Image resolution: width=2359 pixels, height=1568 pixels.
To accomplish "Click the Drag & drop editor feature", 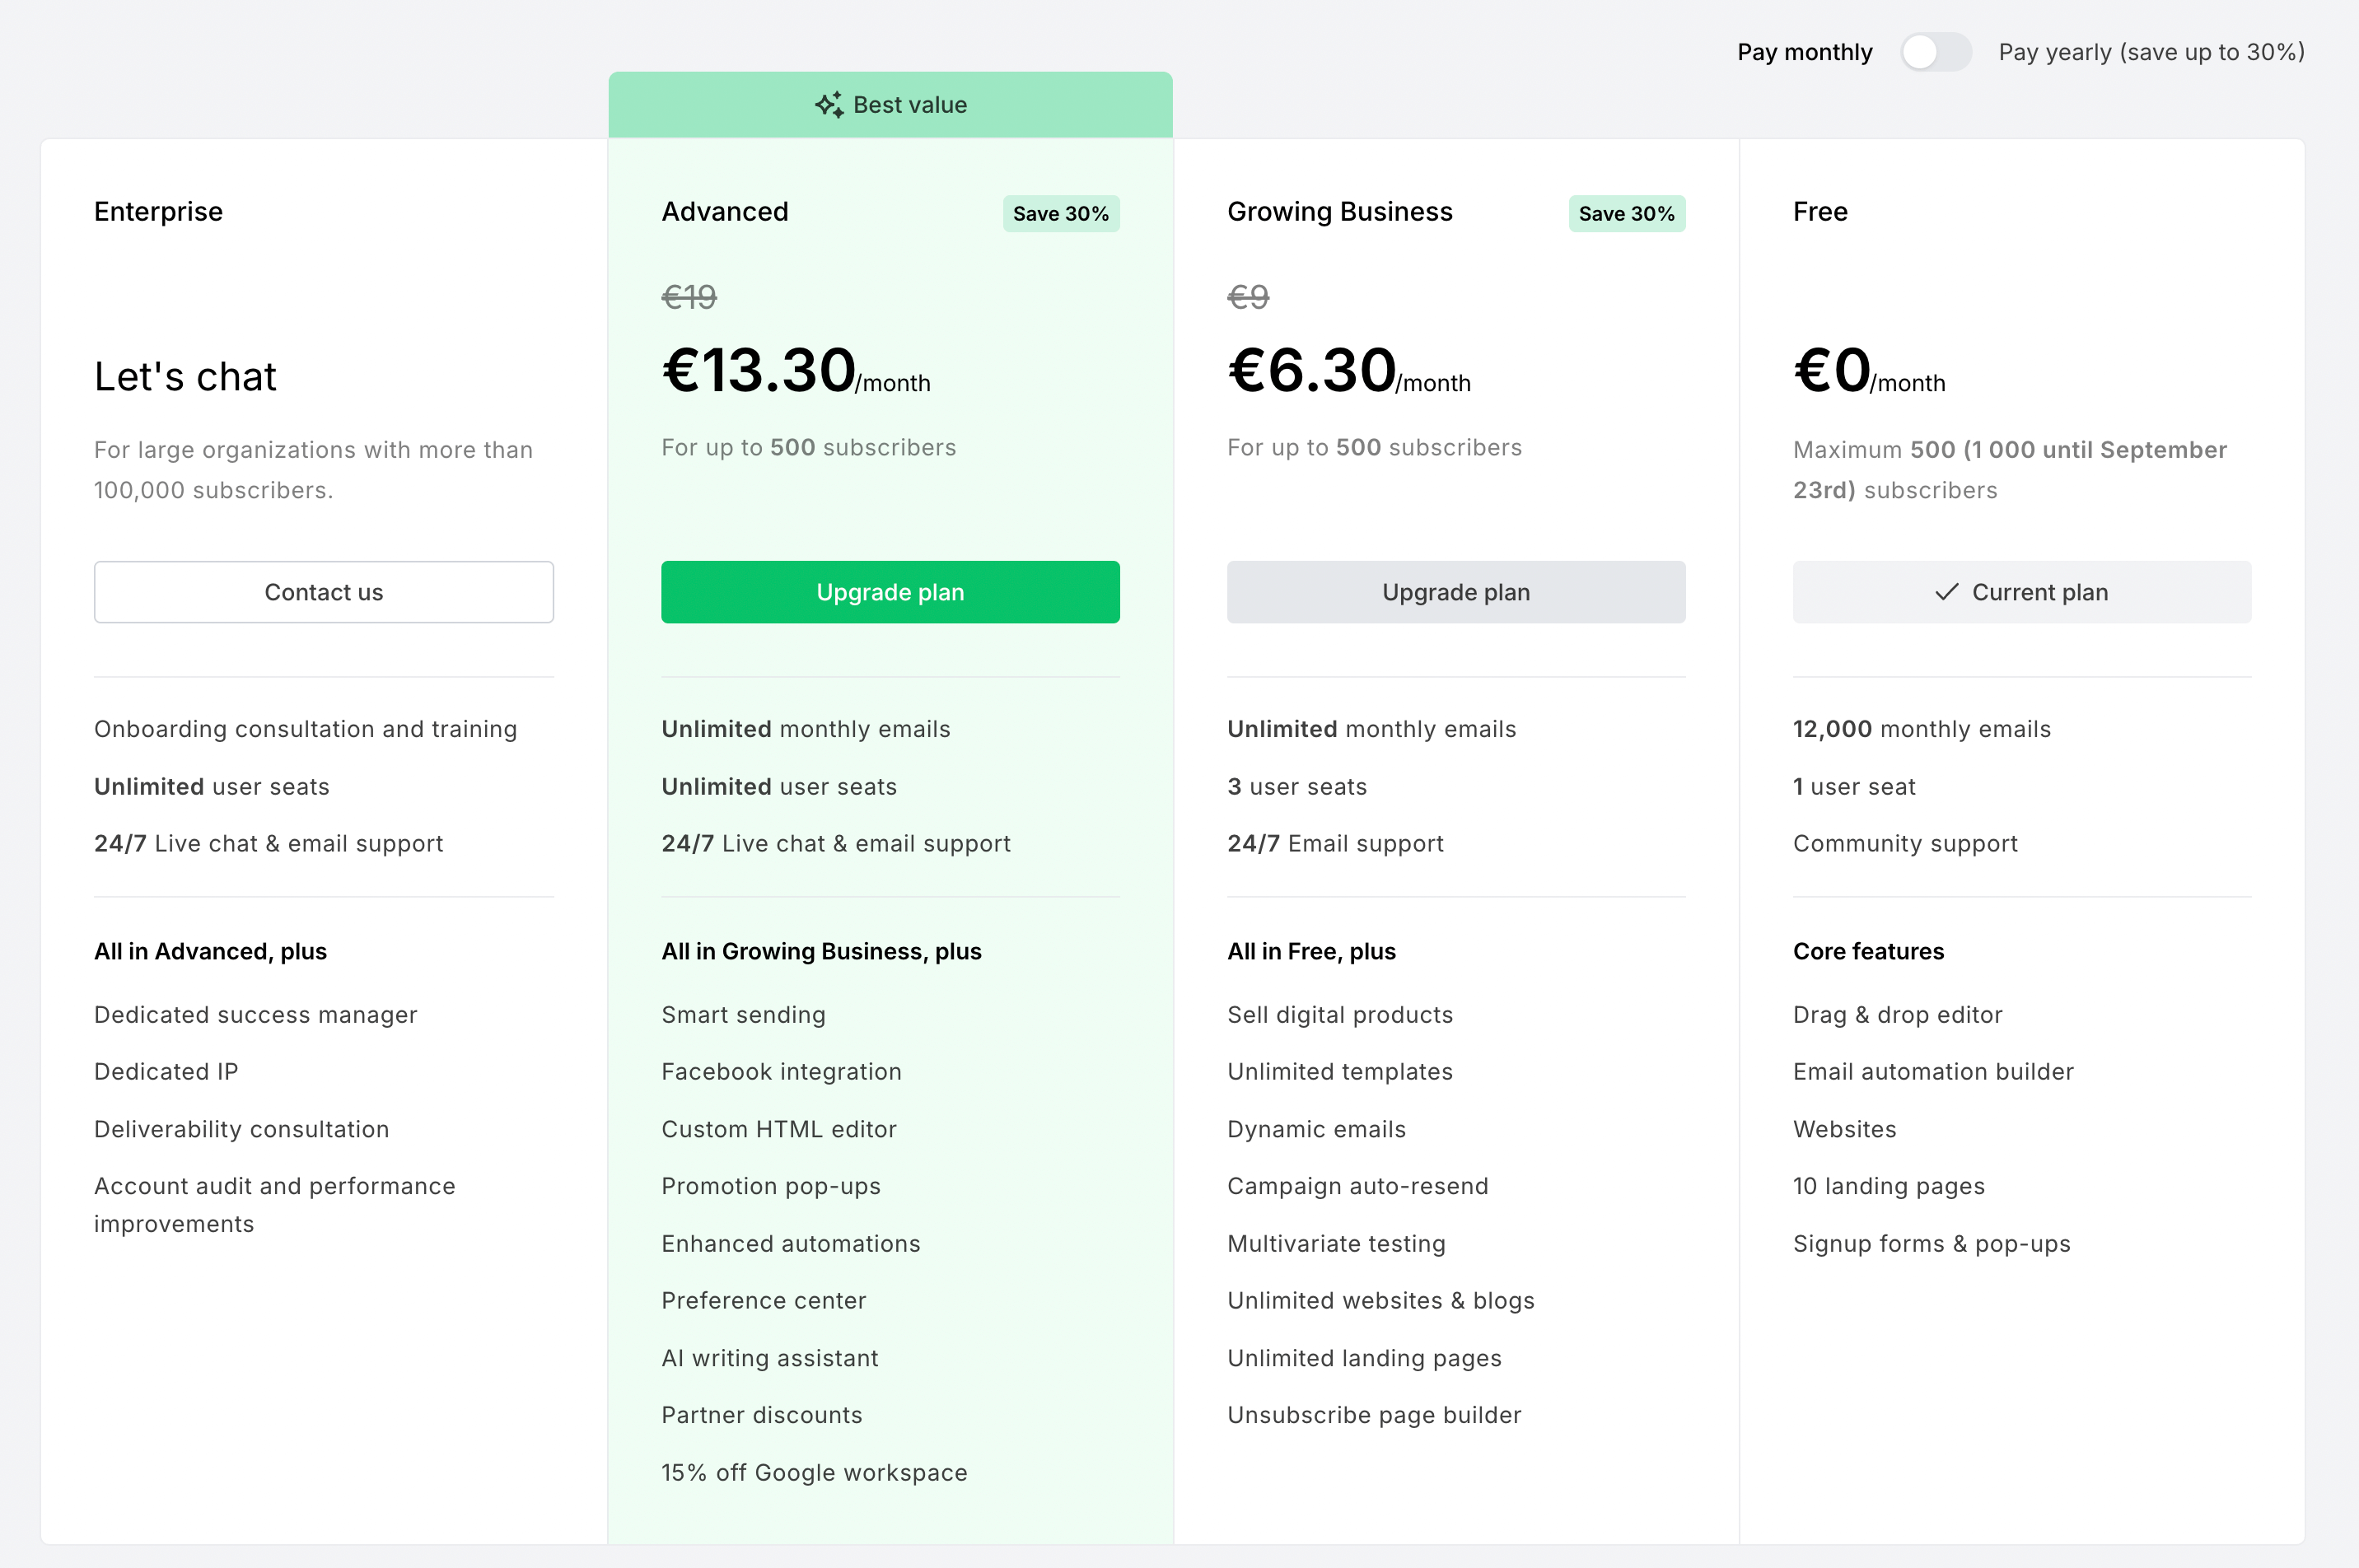I will [1897, 1015].
